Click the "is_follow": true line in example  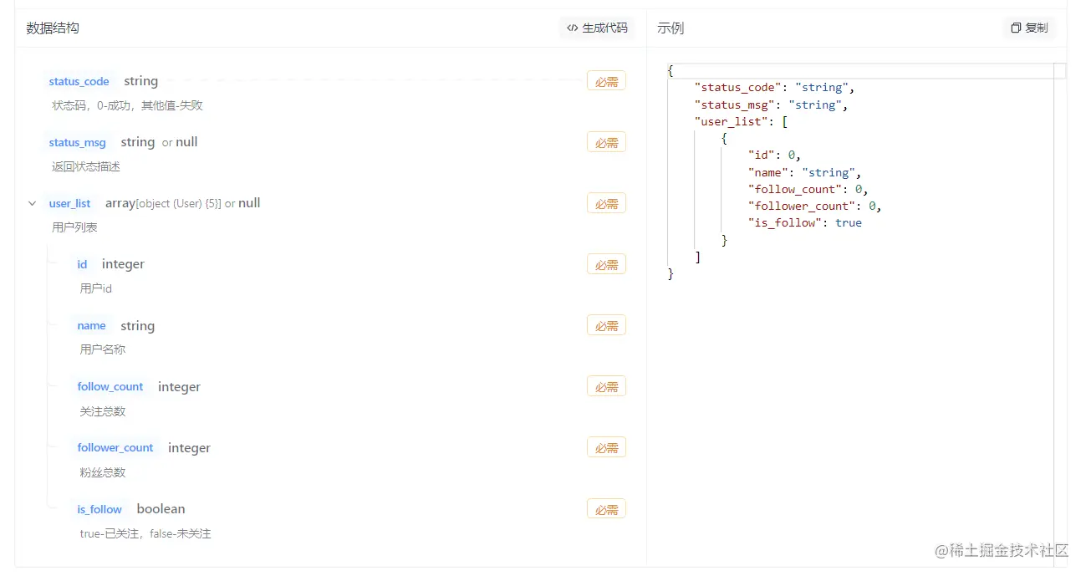[805, 222]
